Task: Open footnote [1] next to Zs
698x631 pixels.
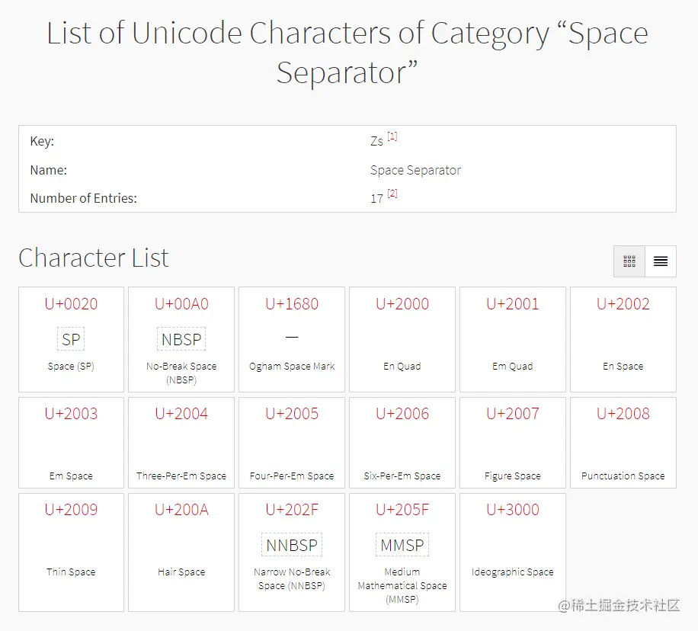Action: point(392,136)
